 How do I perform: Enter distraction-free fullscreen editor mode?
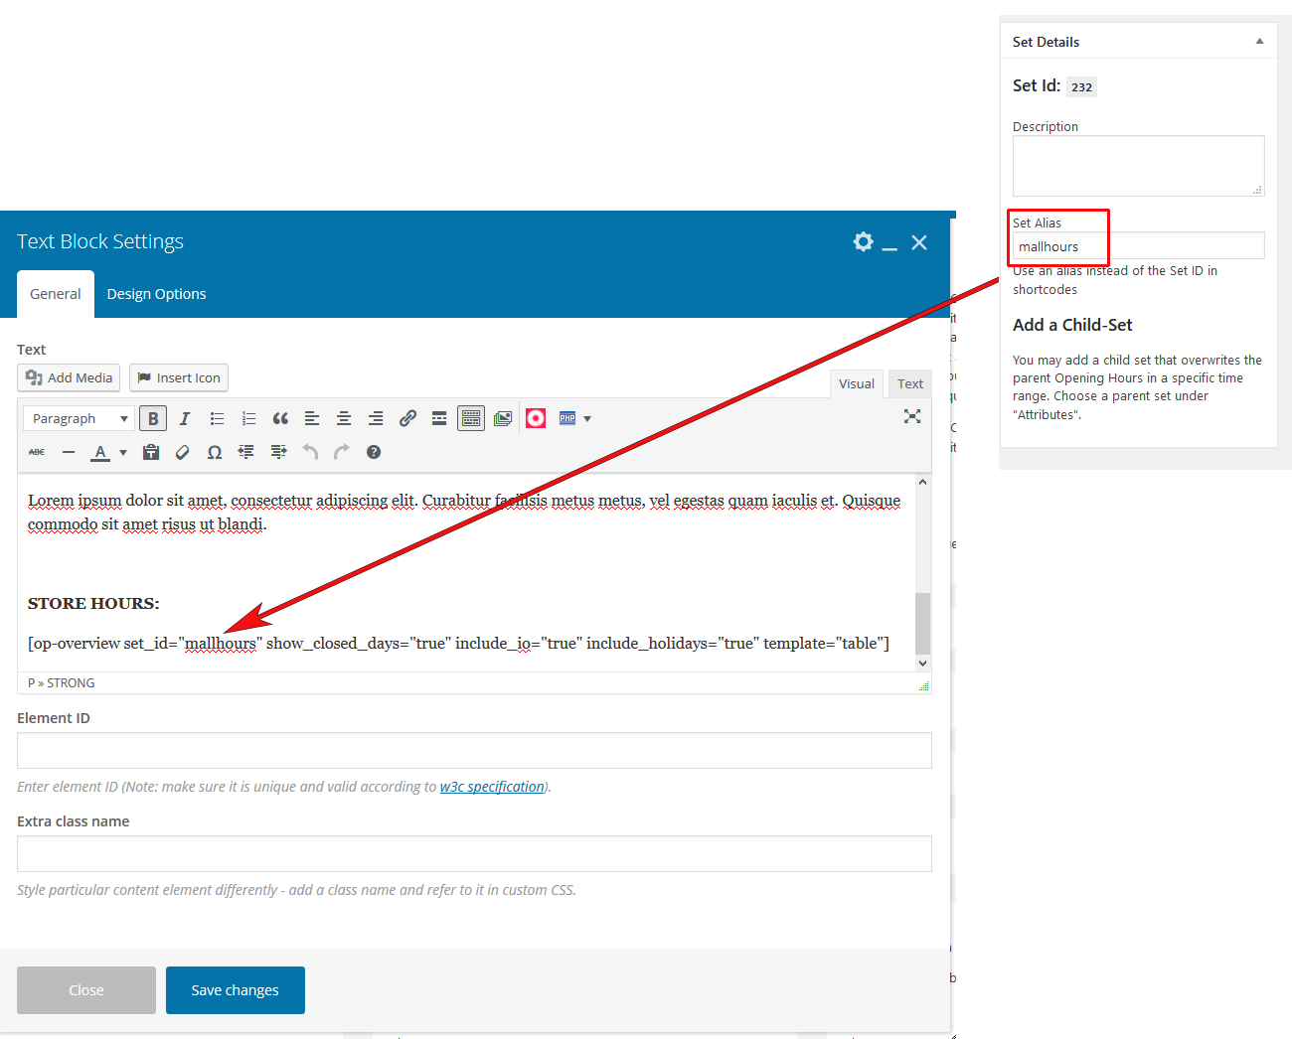912,417
